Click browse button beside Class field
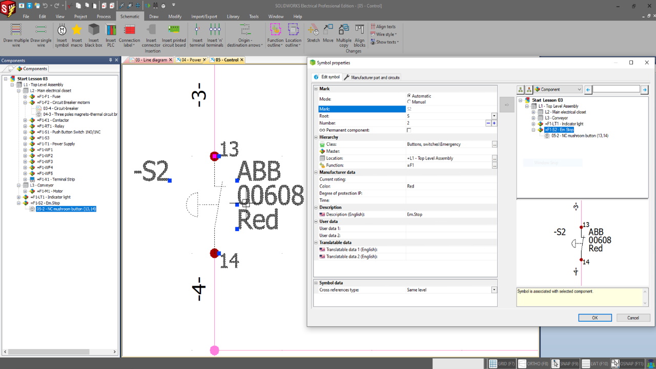Screen dimensions: 656x369 coord(494,145)
